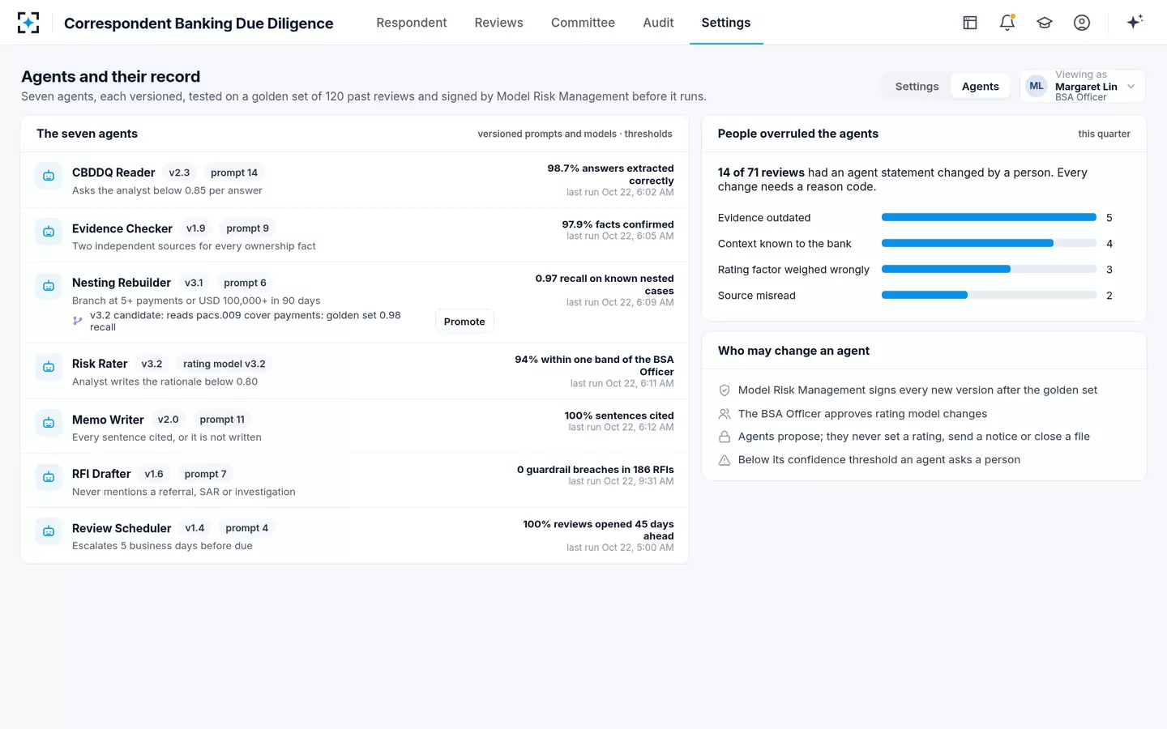Select the top Settings navigation tab
The height and width of the screenshot is (729, 1167).
tap(726, 23)
